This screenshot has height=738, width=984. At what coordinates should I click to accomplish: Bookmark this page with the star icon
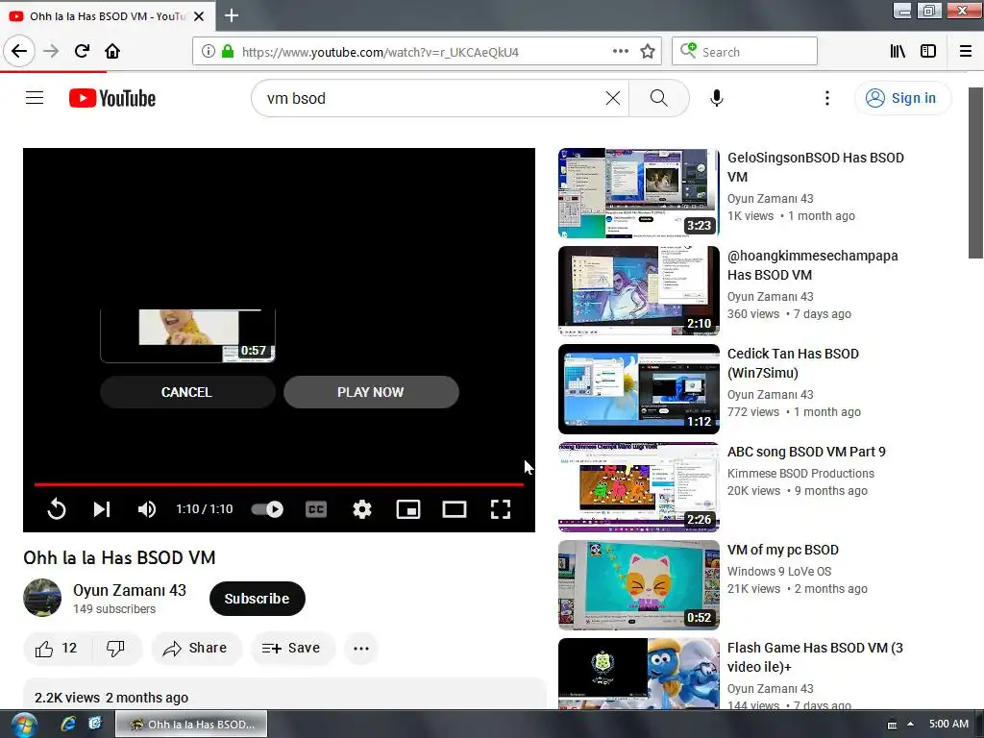(648, 52)
